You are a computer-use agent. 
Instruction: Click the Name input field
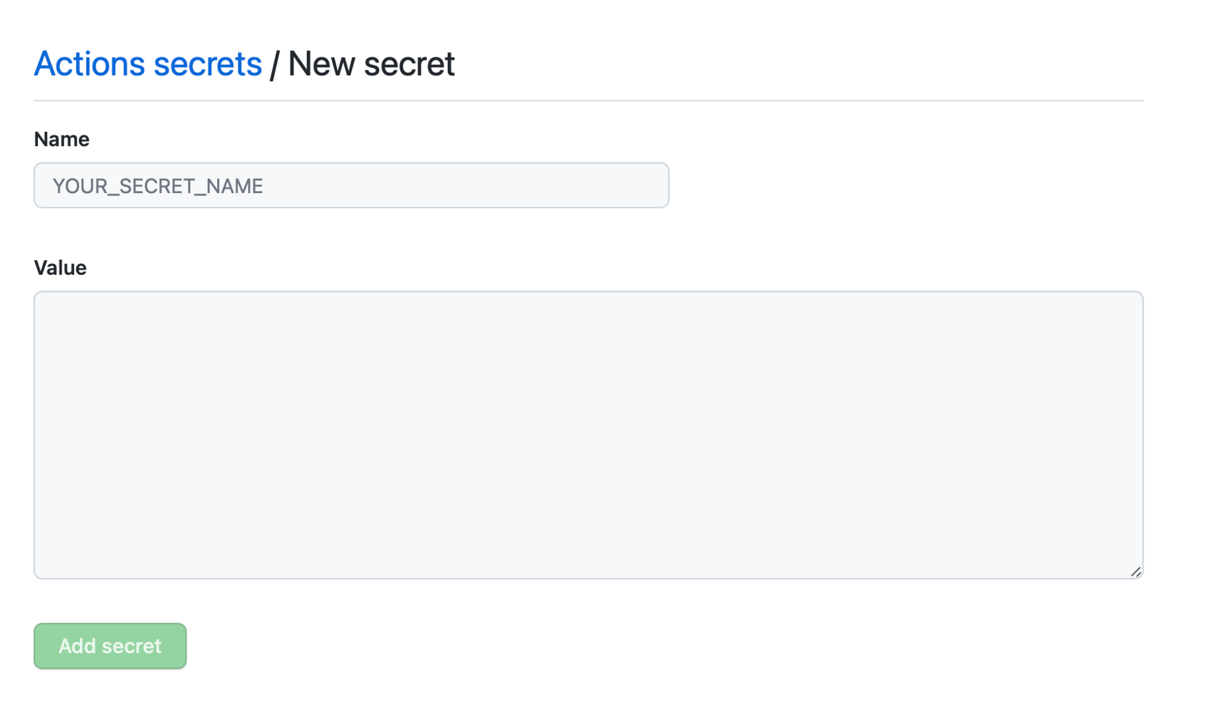click(351, 185)
